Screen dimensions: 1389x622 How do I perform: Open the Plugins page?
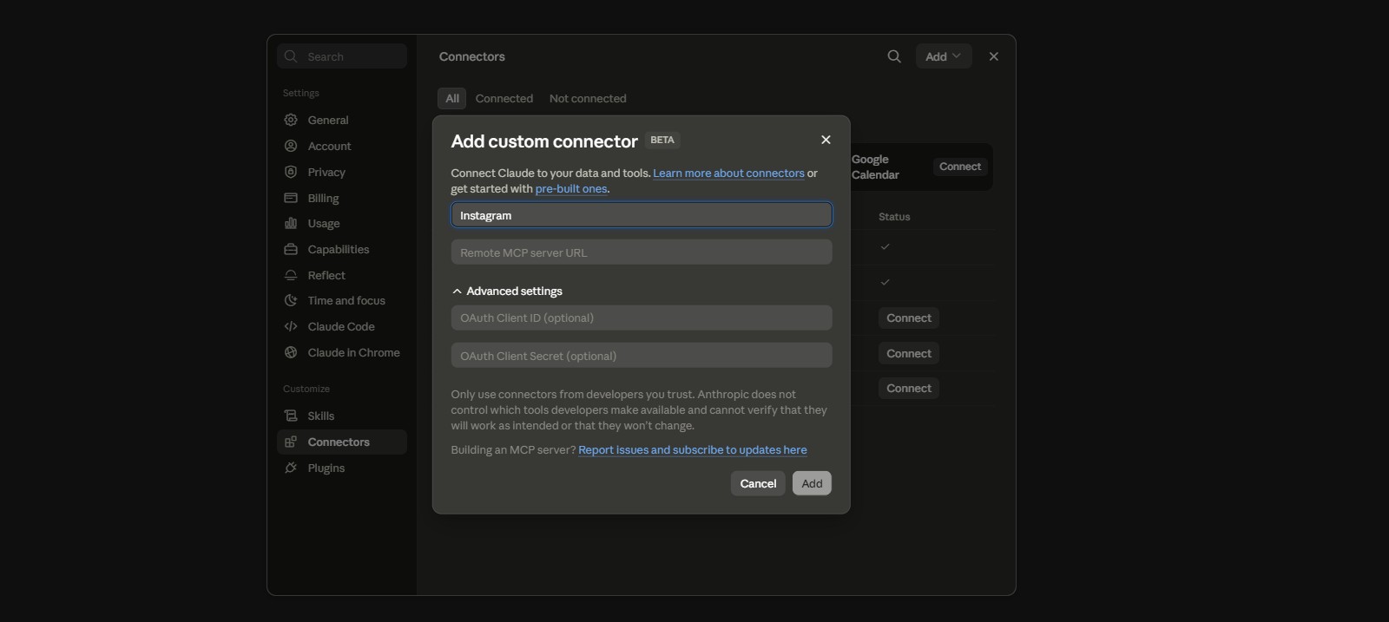point(342,468)
